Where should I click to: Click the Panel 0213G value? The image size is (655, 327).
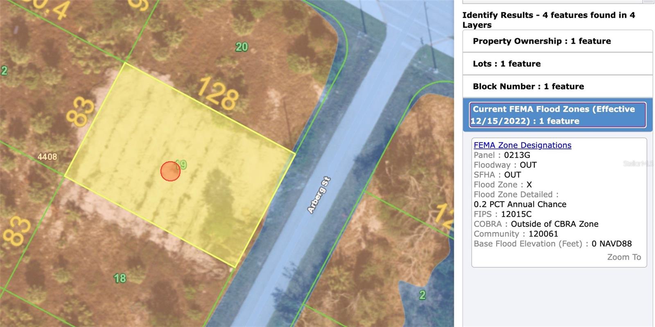517,155
